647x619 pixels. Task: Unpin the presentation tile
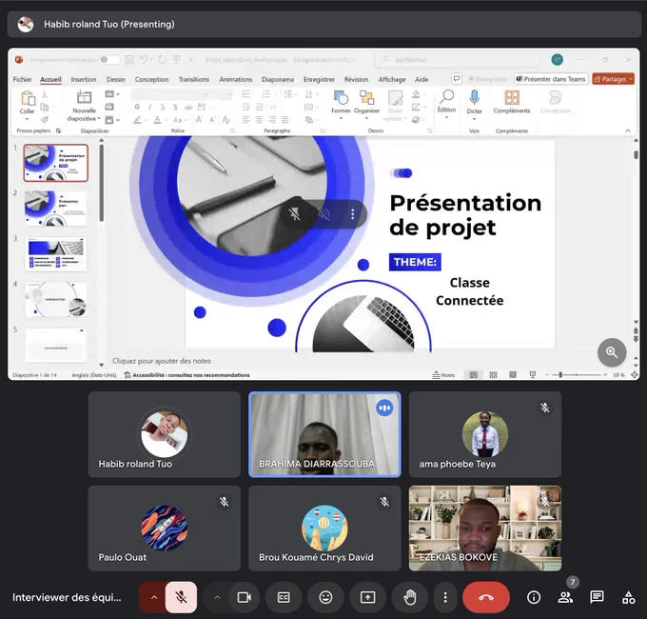tap(294, 214)
